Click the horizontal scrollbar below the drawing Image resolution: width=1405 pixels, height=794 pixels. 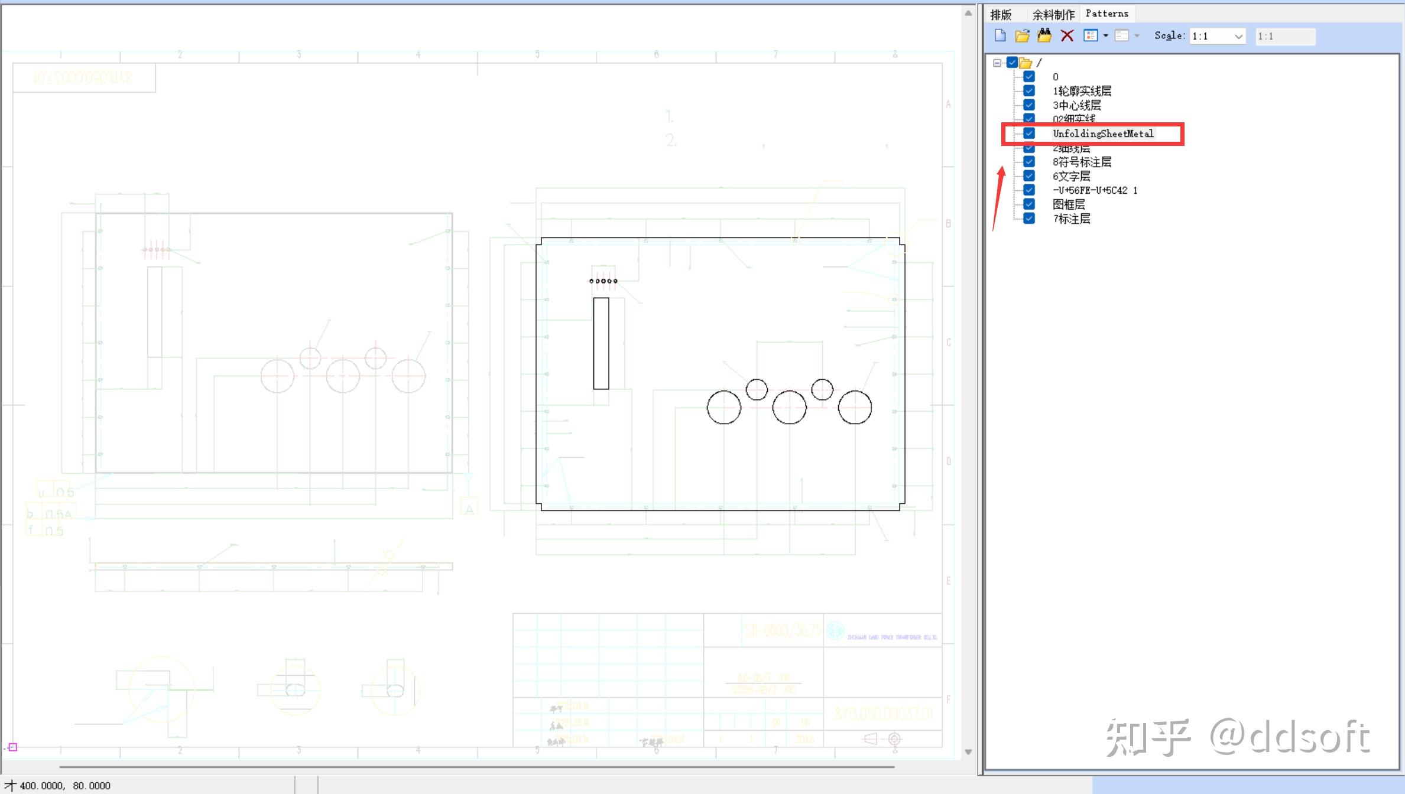click(476, 767)
